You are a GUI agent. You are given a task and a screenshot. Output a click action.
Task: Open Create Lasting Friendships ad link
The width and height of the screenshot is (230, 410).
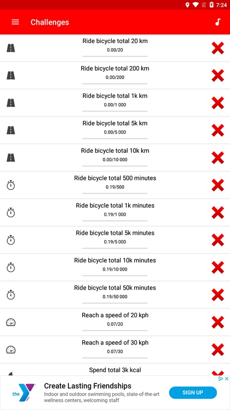[x=87, y=386]
